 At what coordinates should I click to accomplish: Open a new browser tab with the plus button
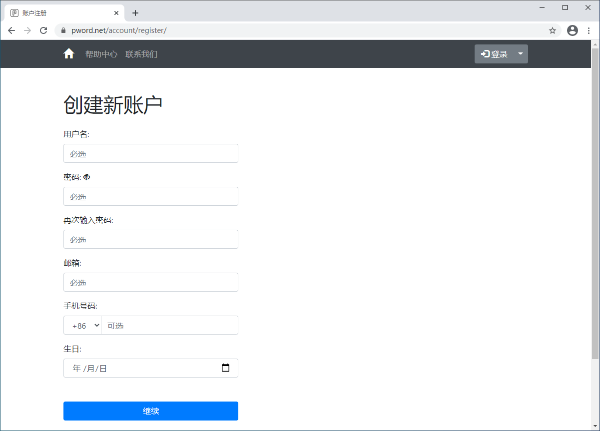pos(135,12)
